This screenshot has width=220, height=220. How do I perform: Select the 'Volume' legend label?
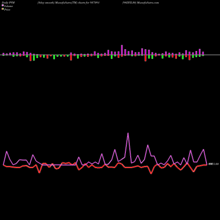pos(8,6)
